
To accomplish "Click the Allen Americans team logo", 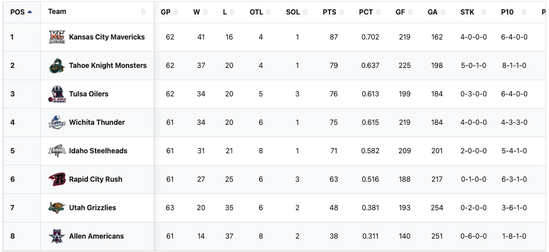I will (x=57, y=236).
